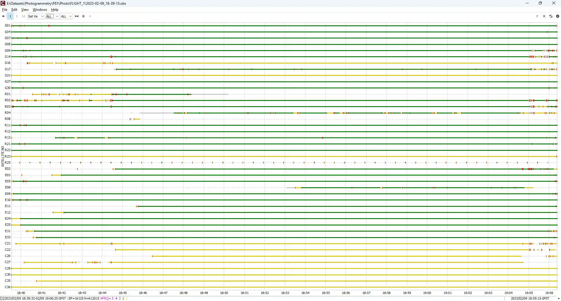Click the RTKPLOT app icon in title bar
561x301 pixels.
pos(3,3)
